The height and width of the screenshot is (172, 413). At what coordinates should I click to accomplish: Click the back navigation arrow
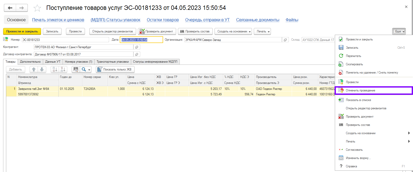10,8
